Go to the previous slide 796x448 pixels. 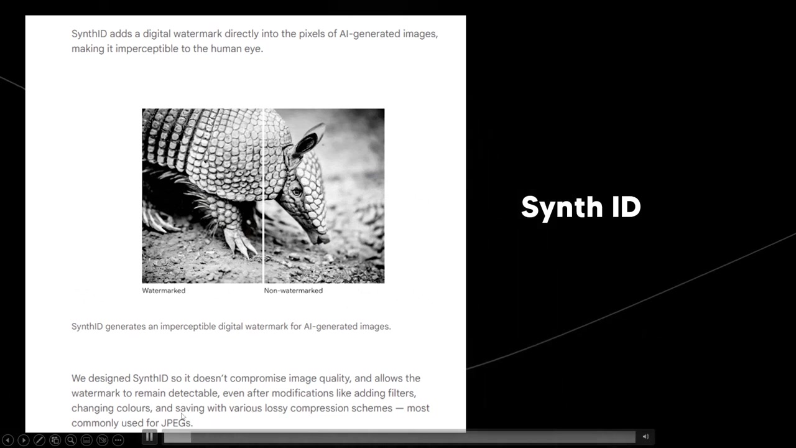[7, 440]
